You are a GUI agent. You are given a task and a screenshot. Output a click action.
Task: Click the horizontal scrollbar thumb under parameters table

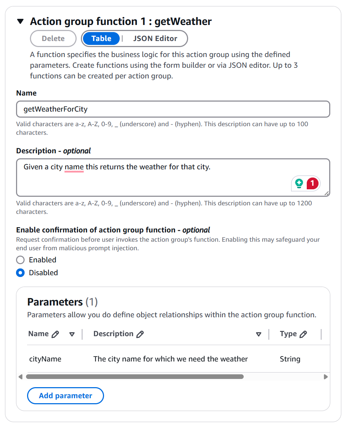pyautogui.click(x=135, y=376)
